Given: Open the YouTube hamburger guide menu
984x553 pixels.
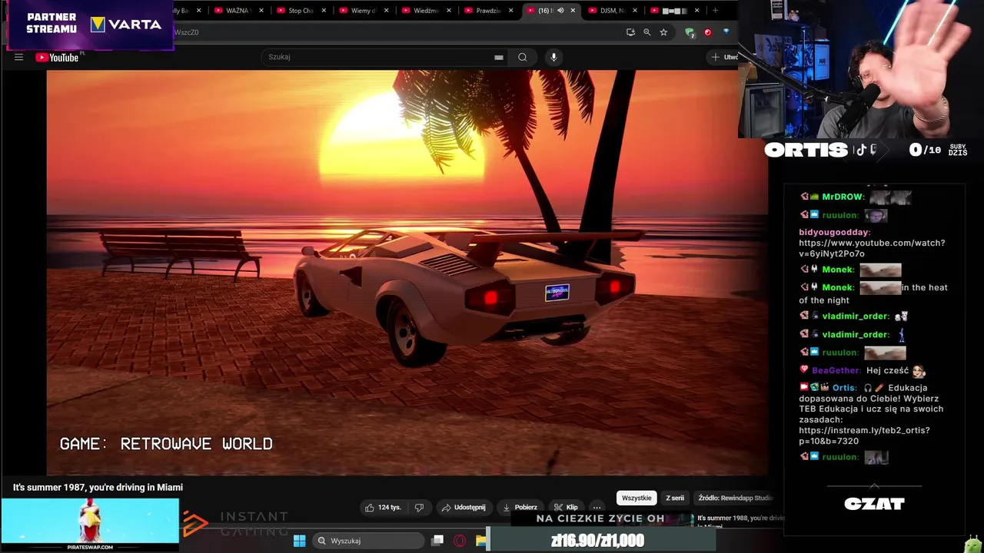Looking at the screenshot, I should point(18,58).
